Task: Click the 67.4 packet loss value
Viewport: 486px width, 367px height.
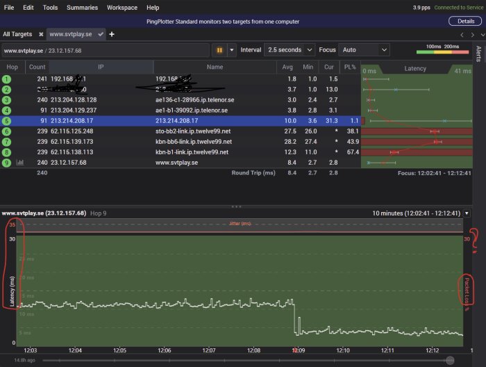Action: (353, 152)
